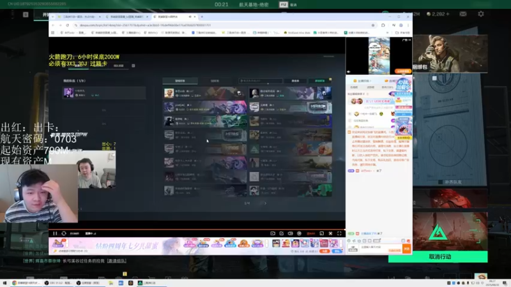Screen dimensions: 511x287
Task: Open Chrome profile avatar
Action: point(401,25)
